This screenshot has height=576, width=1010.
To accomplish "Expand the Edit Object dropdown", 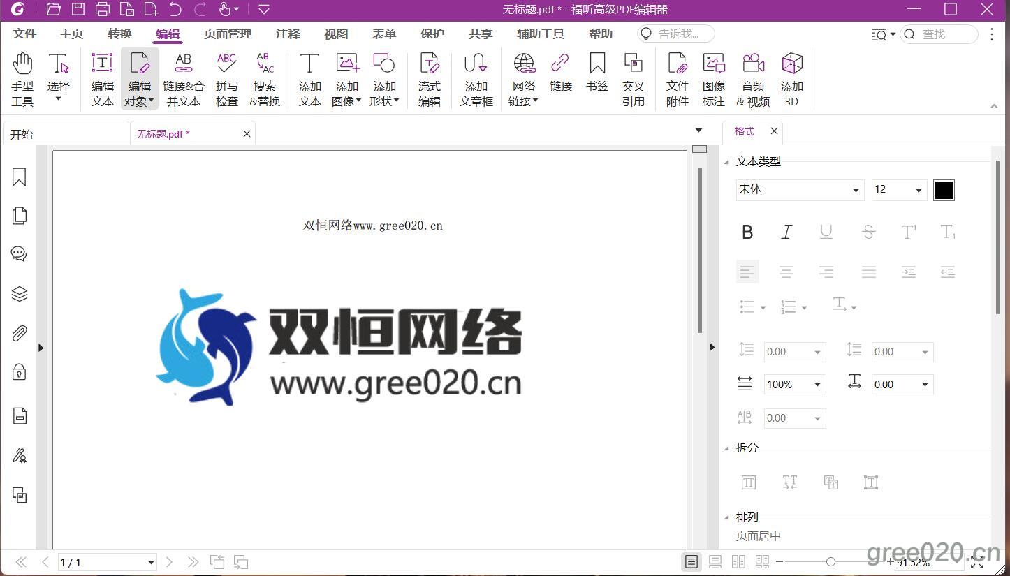I will pos(151,102).
